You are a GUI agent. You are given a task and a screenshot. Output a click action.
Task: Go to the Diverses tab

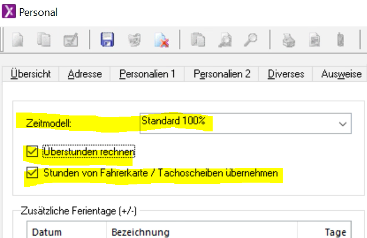tap(286, 74)
